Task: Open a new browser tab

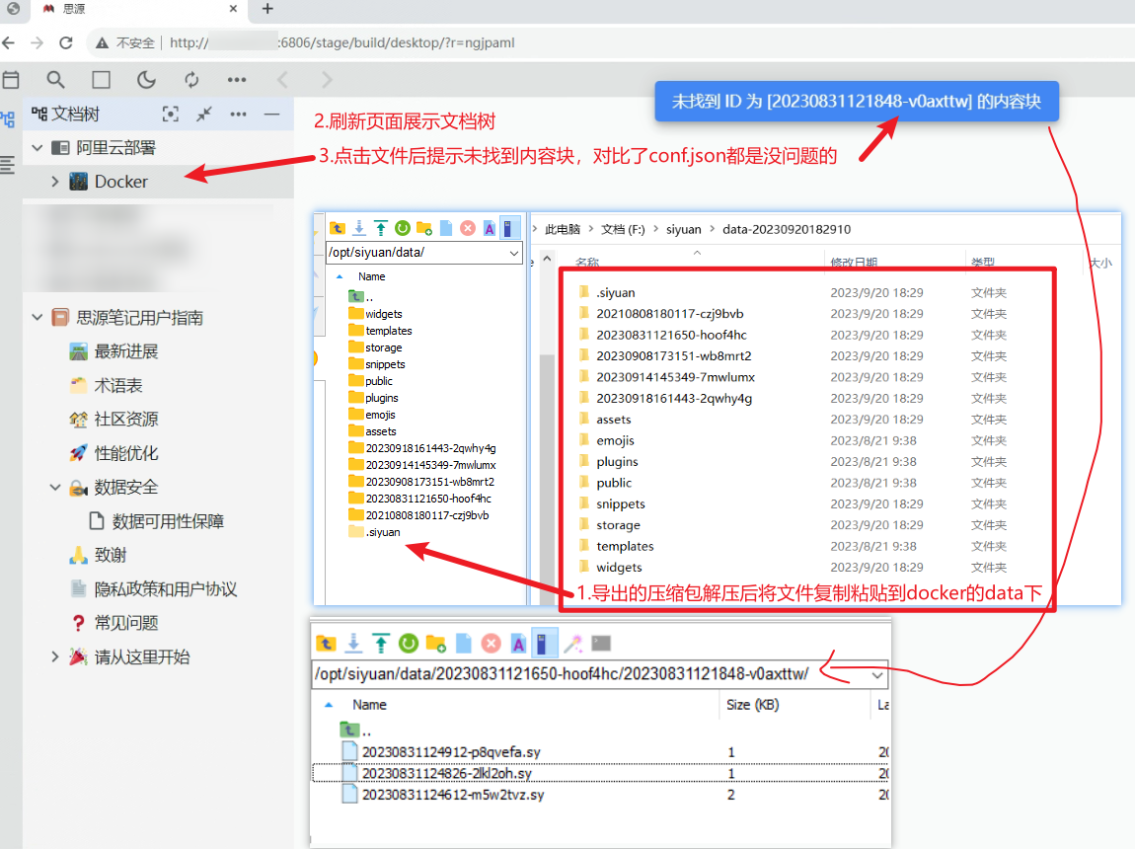Action: click(x=267, y=9)
